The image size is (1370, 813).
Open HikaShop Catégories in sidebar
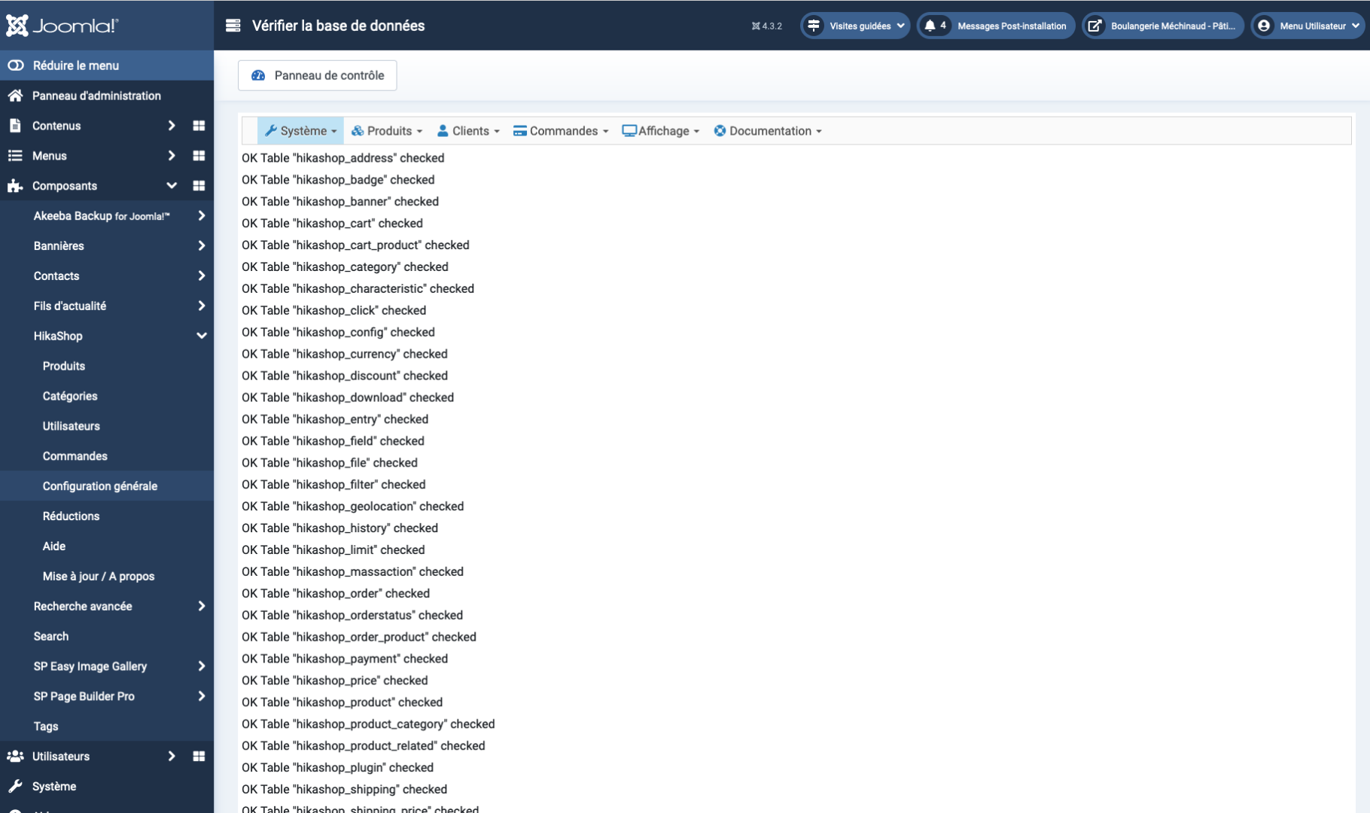[70, 396]
